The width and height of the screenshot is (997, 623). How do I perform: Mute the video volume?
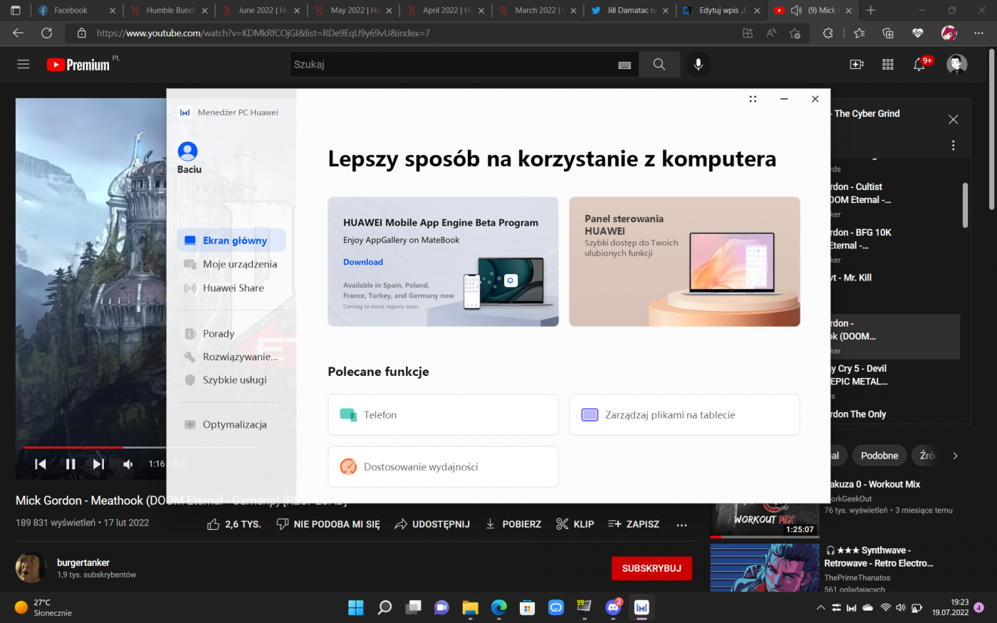pyautogui.click(x=128, y=464)
